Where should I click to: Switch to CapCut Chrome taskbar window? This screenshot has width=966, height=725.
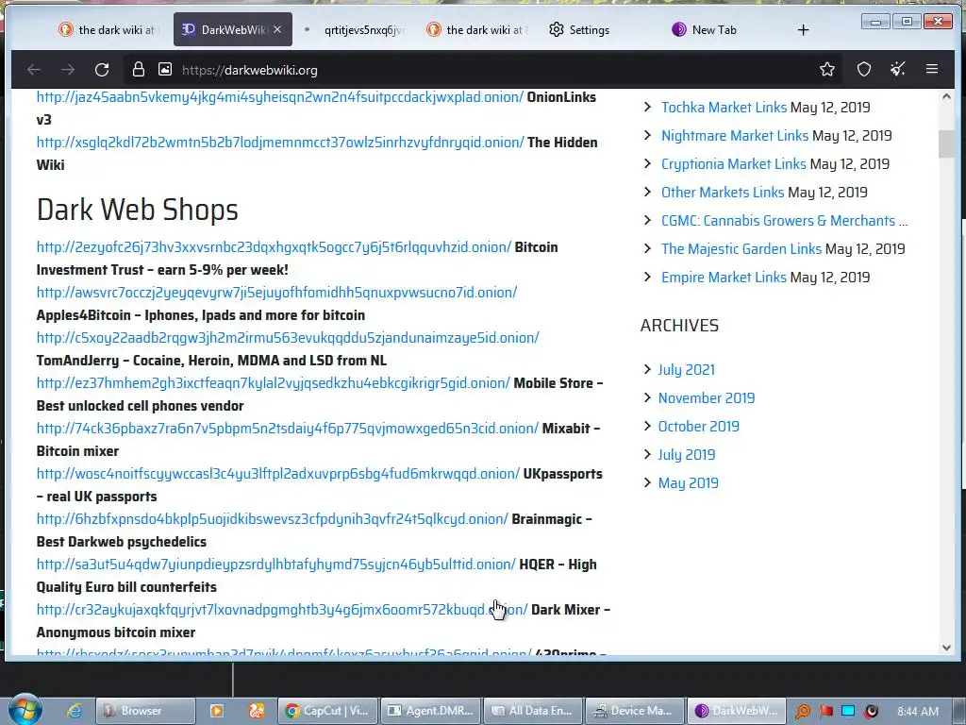click(x=327, y=711)
